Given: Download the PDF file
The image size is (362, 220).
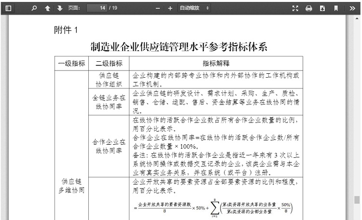Looking at the screenshot, I should 322,8.
